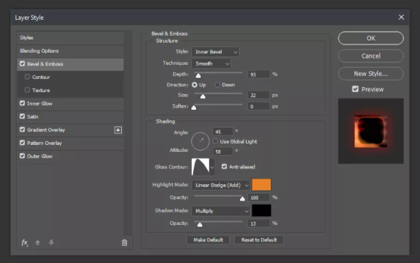Enable the Contour checkbox
This screenshot has height=263, width=420.
click(x=27, y=77)
